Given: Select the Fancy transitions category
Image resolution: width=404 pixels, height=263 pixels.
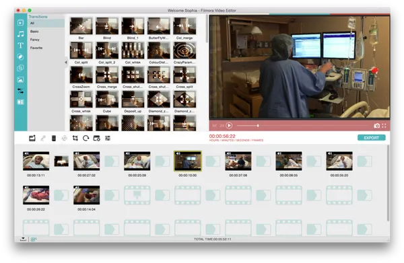Looking at the screenshot, I should tap(35, 40).
